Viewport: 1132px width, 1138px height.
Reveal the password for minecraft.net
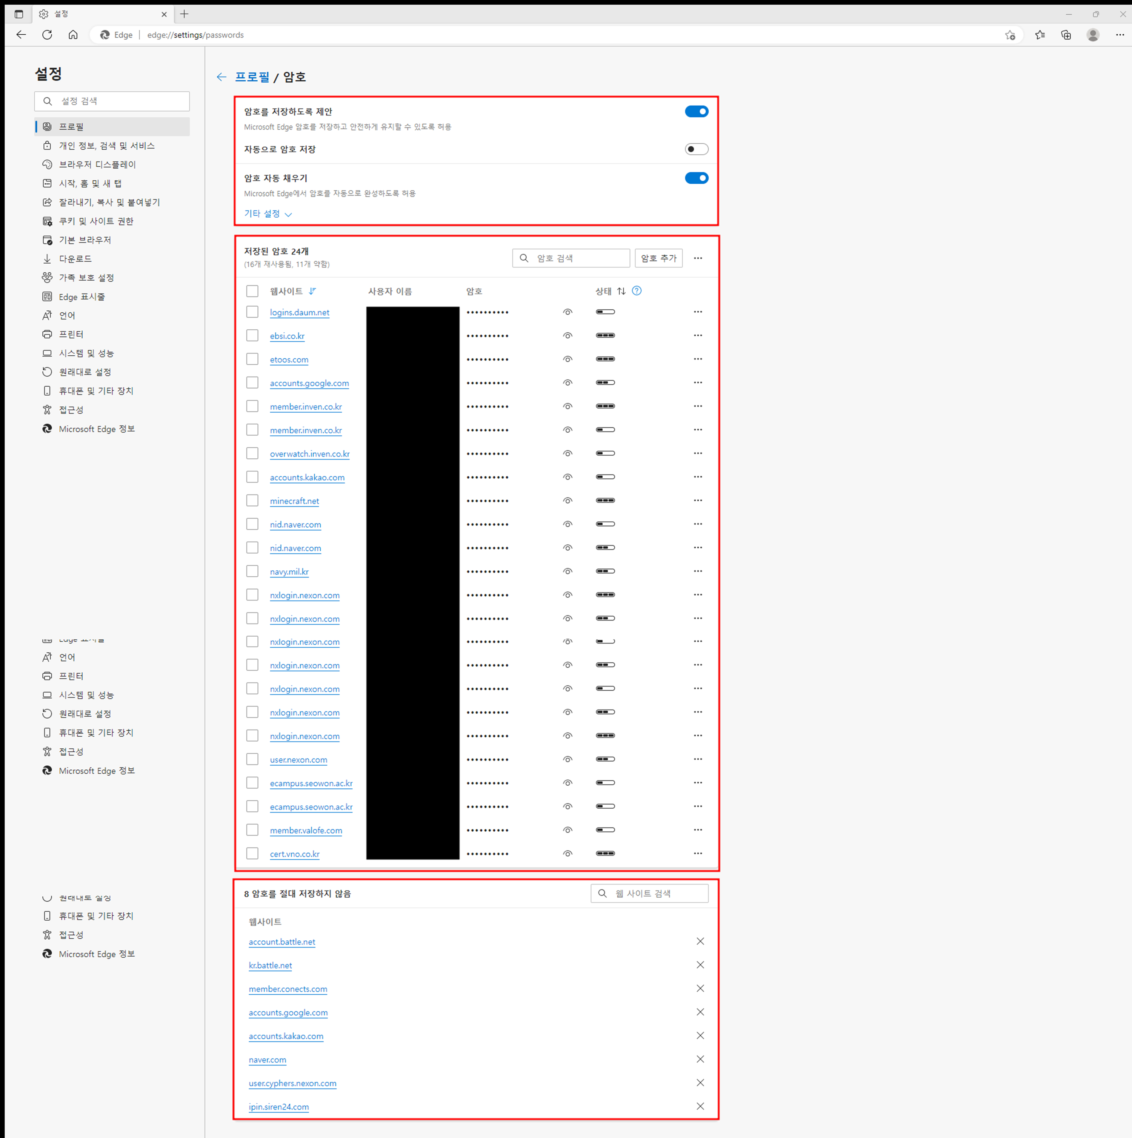click(x=568, y=501)
